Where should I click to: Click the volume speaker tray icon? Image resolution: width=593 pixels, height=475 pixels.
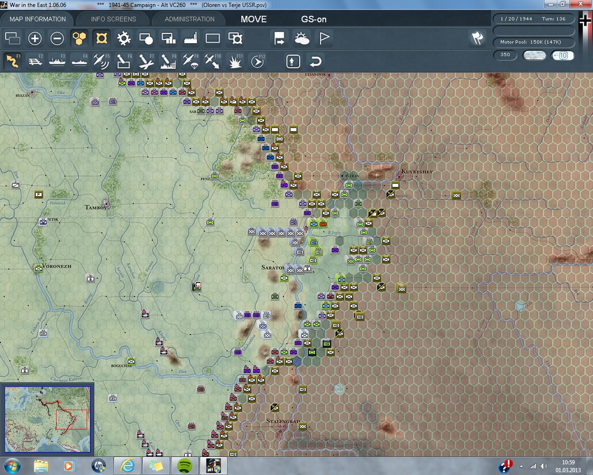pyautogui.click(x=543, y=466)
